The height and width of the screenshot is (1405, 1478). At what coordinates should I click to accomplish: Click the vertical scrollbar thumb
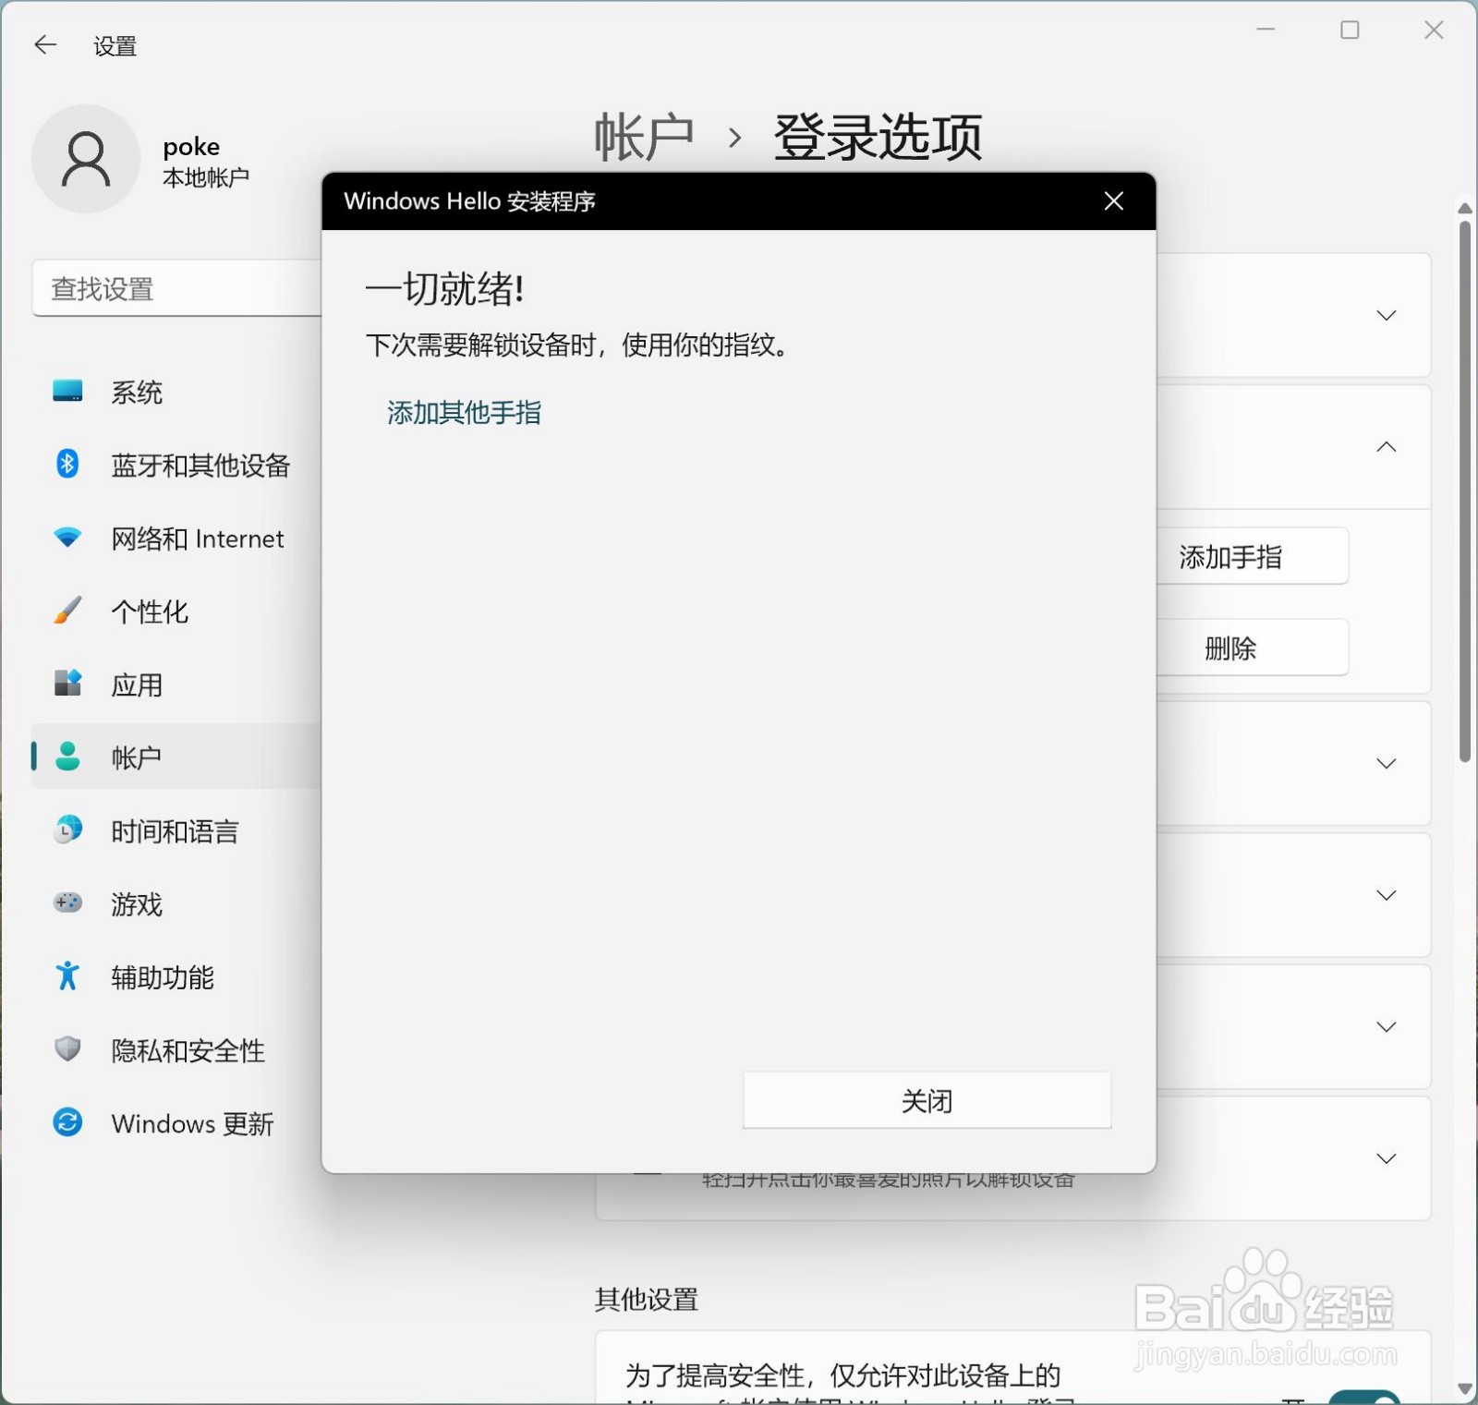tap(1465, 490)
